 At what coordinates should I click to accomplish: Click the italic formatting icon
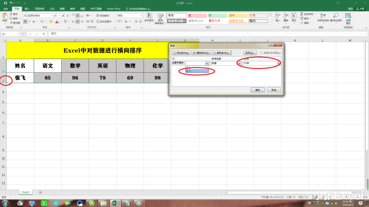[x=30, y=22]
